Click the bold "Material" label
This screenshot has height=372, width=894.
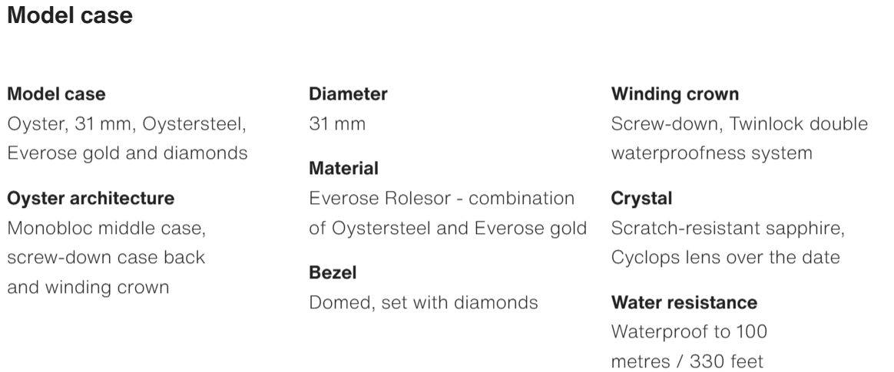click(x=343, y=168)
